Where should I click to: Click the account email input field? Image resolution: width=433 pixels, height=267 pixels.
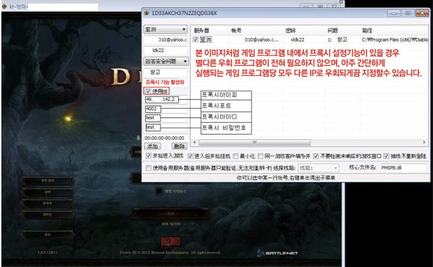click(165, 40)
